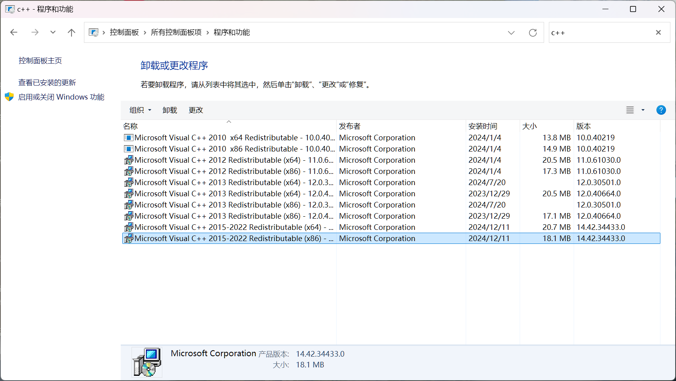Open 控制面板 breadcrumb
The height and width of the screenshot is (381, 676).
coord(124,32)
